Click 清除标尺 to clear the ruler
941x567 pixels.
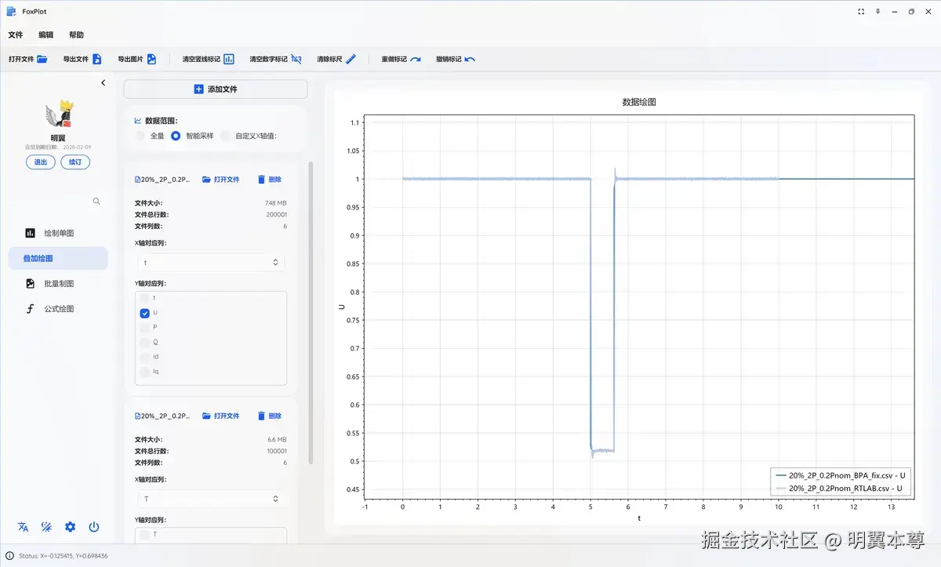[337, 59]
